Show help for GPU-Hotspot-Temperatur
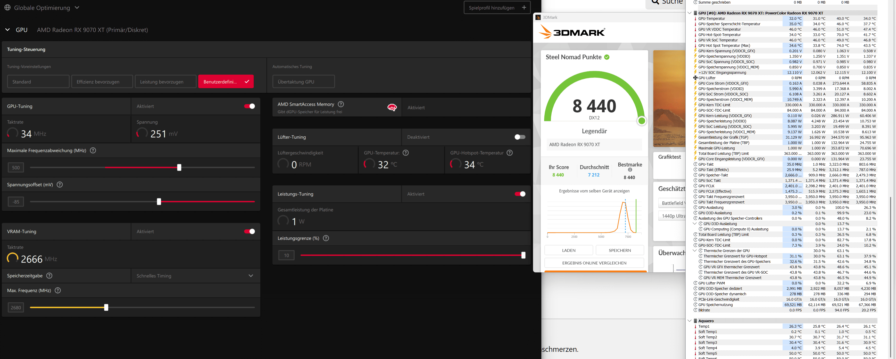Image resolution: width=896 pixels, height=359 pixels. point(510,152)
